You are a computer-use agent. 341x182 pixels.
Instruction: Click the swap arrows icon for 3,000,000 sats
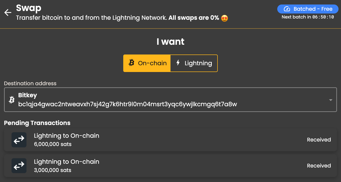click(x=19, y=166)
